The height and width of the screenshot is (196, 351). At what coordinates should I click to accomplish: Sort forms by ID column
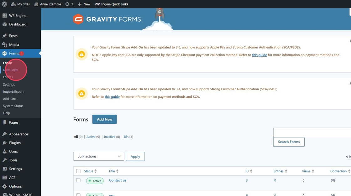249,171
